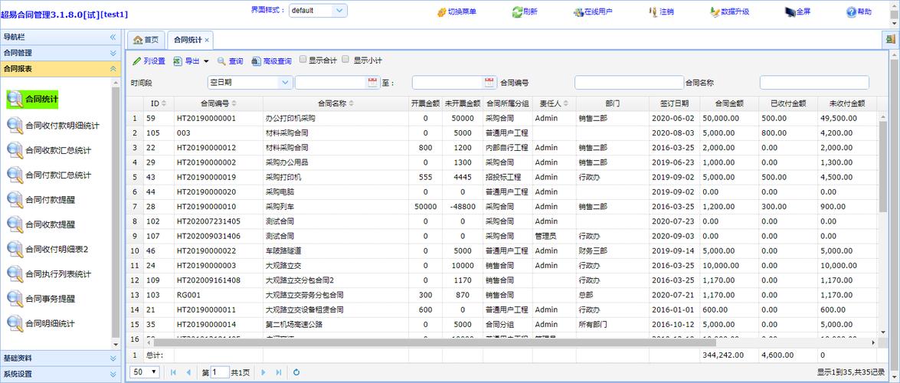Select 第二机场高速公路 contract row
900x383 pixels.
(x=502, y=325)
